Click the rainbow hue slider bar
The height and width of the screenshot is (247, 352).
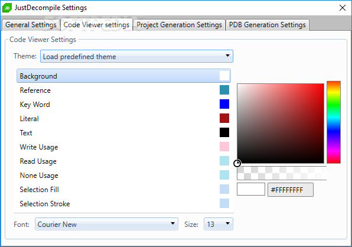coord(334,122)
